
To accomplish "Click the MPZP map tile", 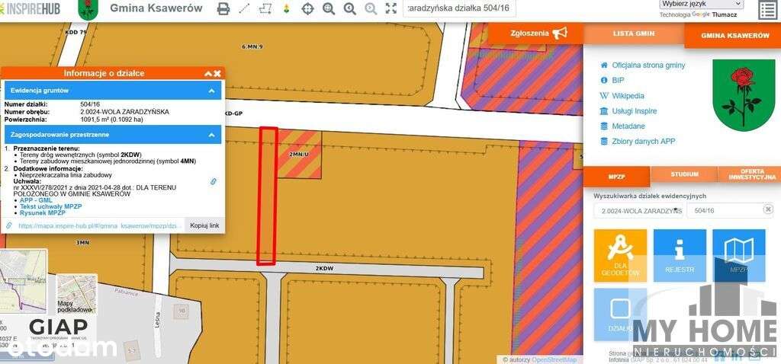I will coord(739,256).
